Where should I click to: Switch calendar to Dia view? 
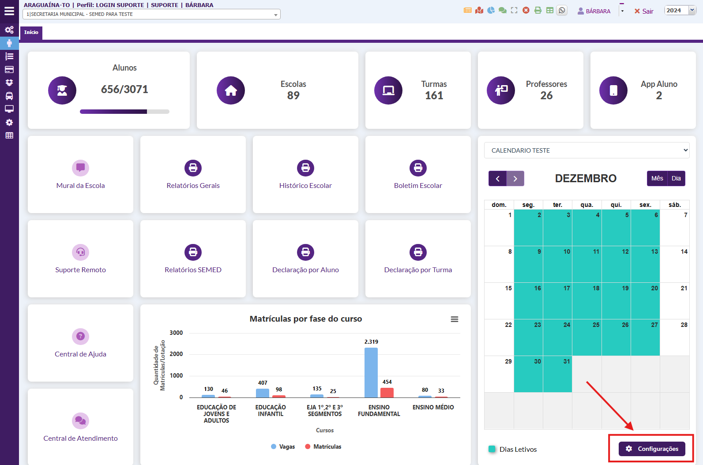676,179
